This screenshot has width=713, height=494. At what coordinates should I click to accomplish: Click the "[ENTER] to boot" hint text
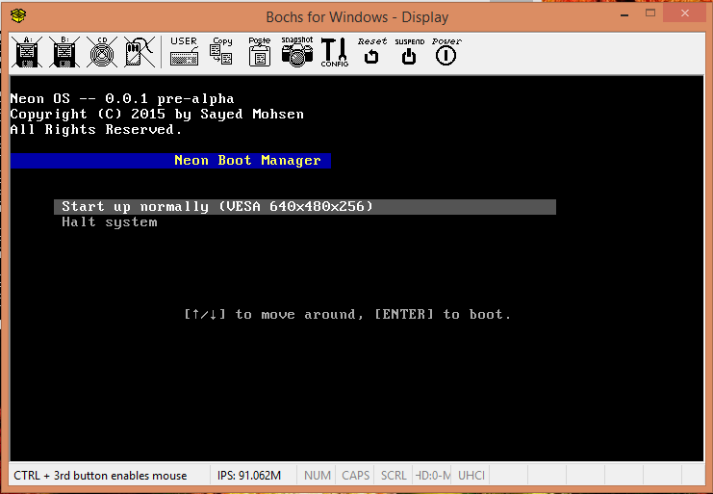(x=443, y=314)
